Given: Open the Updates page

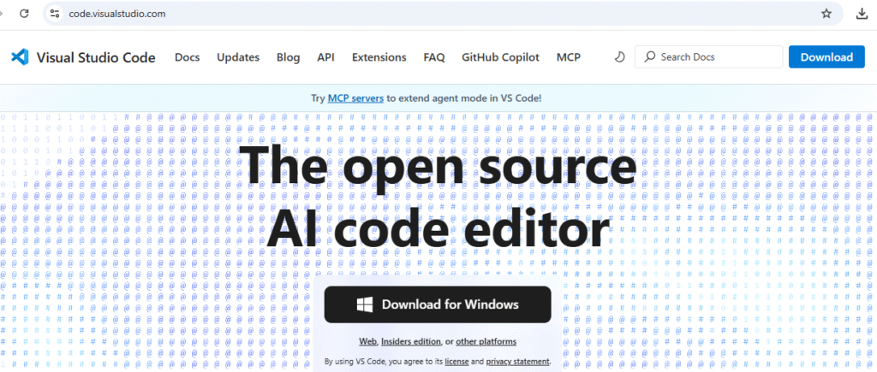Looking at the screenshot, I should tap(238, 57).
